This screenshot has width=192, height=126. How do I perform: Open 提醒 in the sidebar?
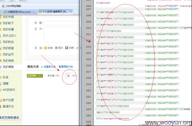6,84
